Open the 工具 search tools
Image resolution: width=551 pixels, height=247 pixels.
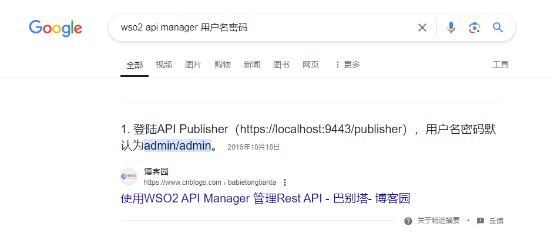click(500, 65)
